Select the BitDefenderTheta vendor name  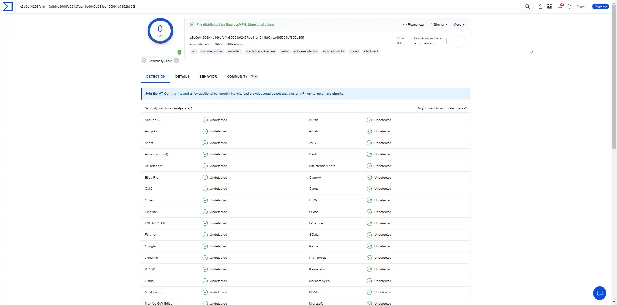322,166
